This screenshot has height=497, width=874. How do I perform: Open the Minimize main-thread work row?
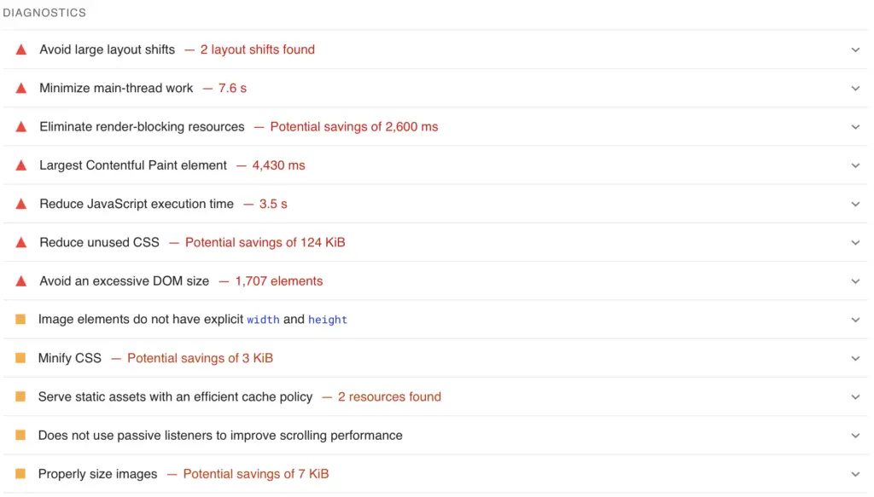435,88
